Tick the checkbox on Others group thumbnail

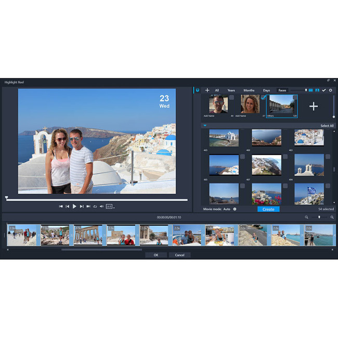295,97
